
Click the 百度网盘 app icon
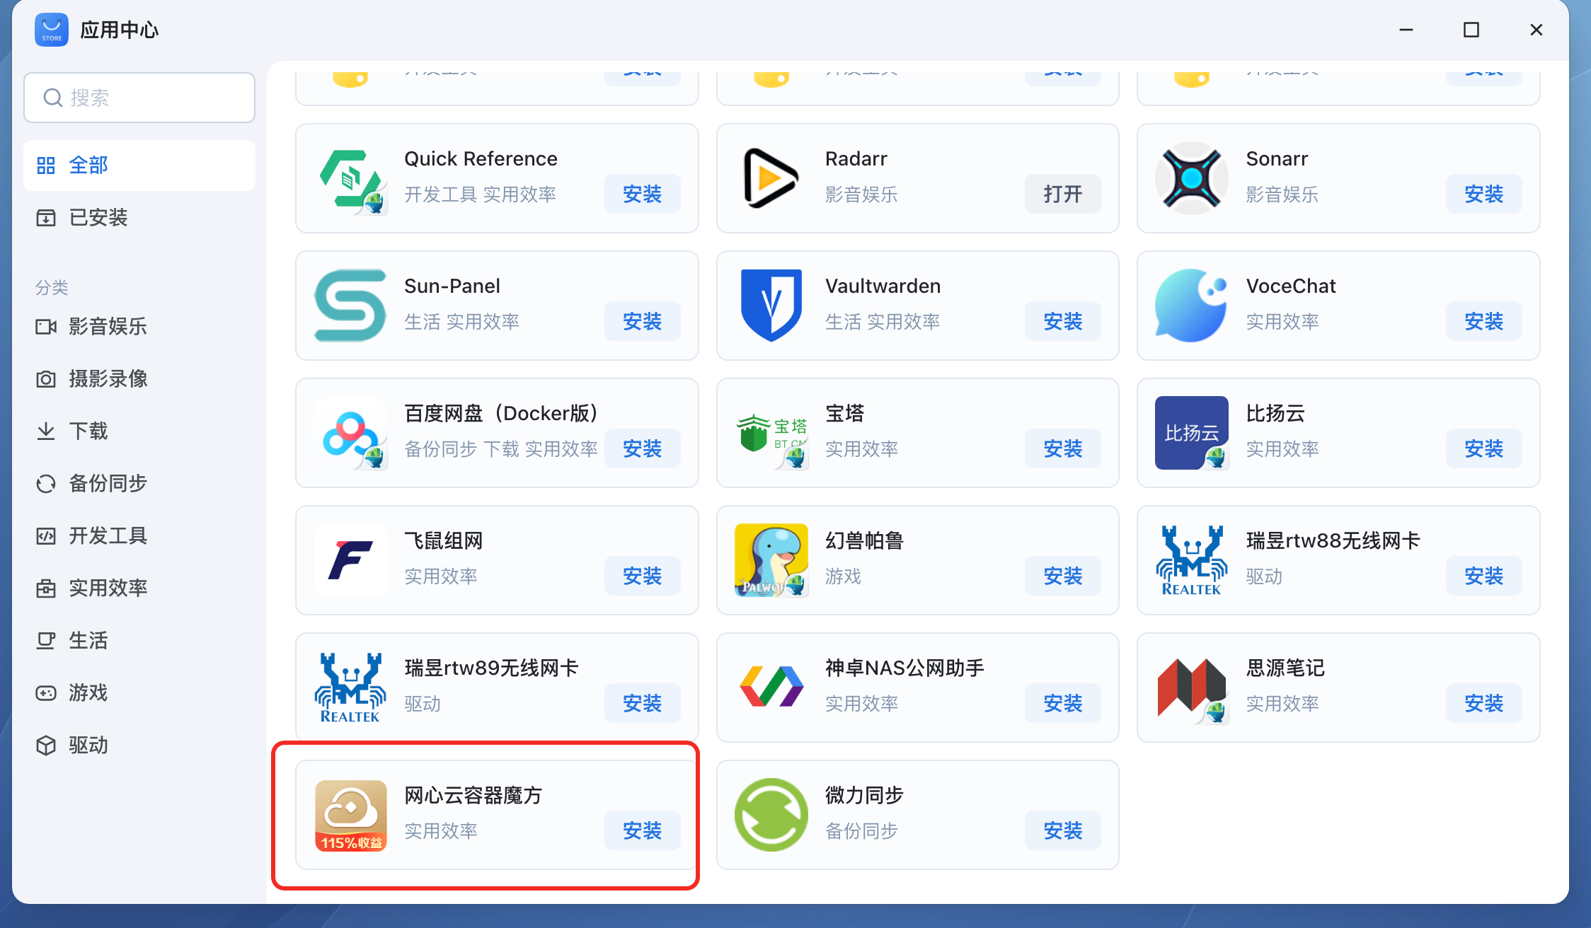click(351, 433)
